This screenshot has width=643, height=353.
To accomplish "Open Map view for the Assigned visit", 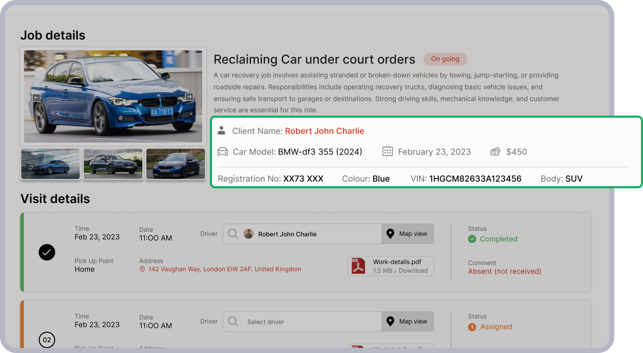I will (x=408, y=322).
